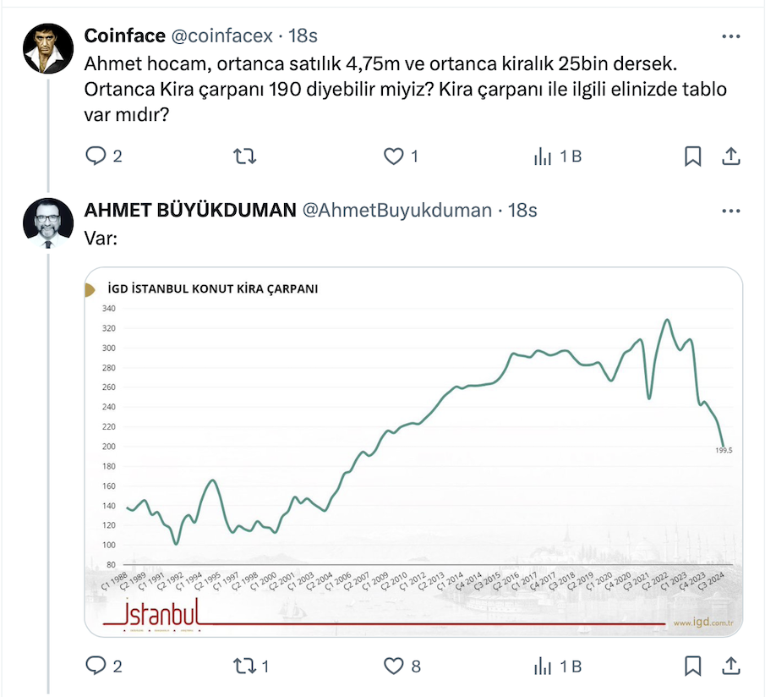Open more options for the Coinface tweet
The width and height of the screenshot is (776, 697).
pyautogui.click(x=731, y=37)
